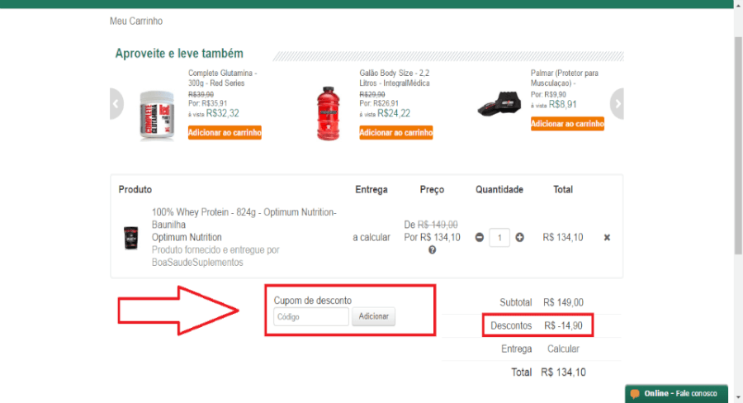The height and width of the screenshot is (403, 743).
Task: Open the Palmar protector product image
Action: tap(499, 104)
